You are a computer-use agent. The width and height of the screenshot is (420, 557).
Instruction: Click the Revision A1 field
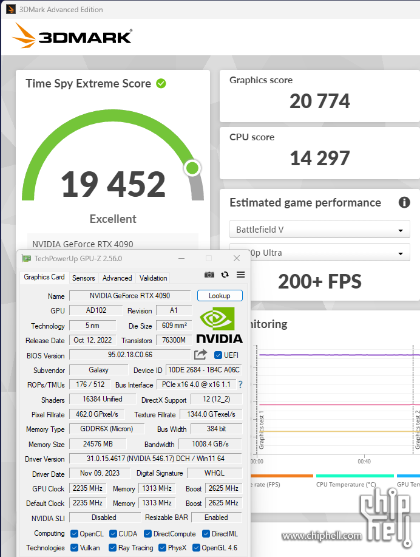click(x=174, y=310)
